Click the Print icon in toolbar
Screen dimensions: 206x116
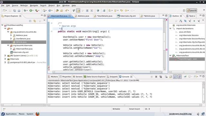coord(19,11)
